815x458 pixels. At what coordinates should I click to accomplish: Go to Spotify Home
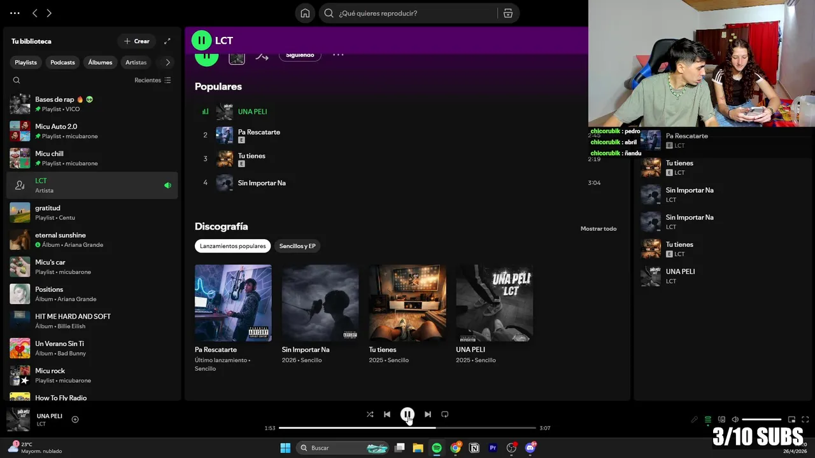305,13
